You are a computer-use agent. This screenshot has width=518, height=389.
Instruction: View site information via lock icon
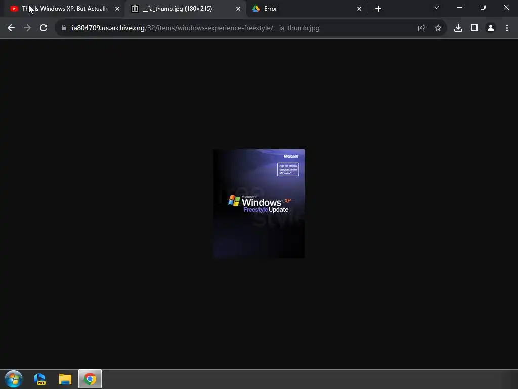pos(64,28)
